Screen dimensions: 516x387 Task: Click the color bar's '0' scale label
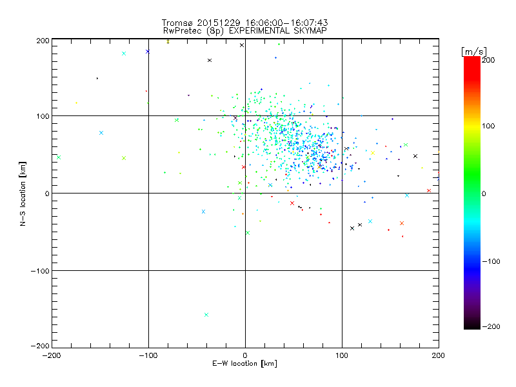(484, 193)
